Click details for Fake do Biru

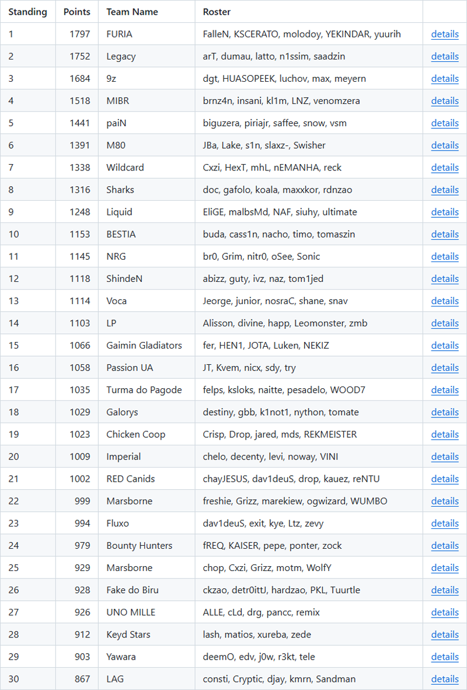(x=445, y=590)
